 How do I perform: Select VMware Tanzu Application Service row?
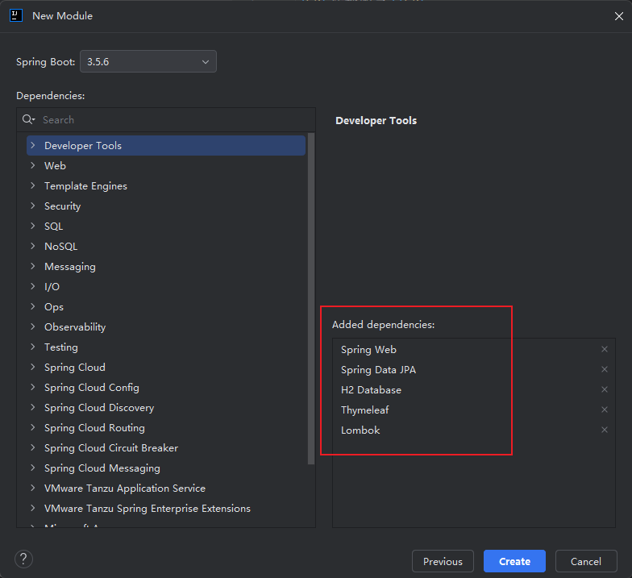click(166, 489)
